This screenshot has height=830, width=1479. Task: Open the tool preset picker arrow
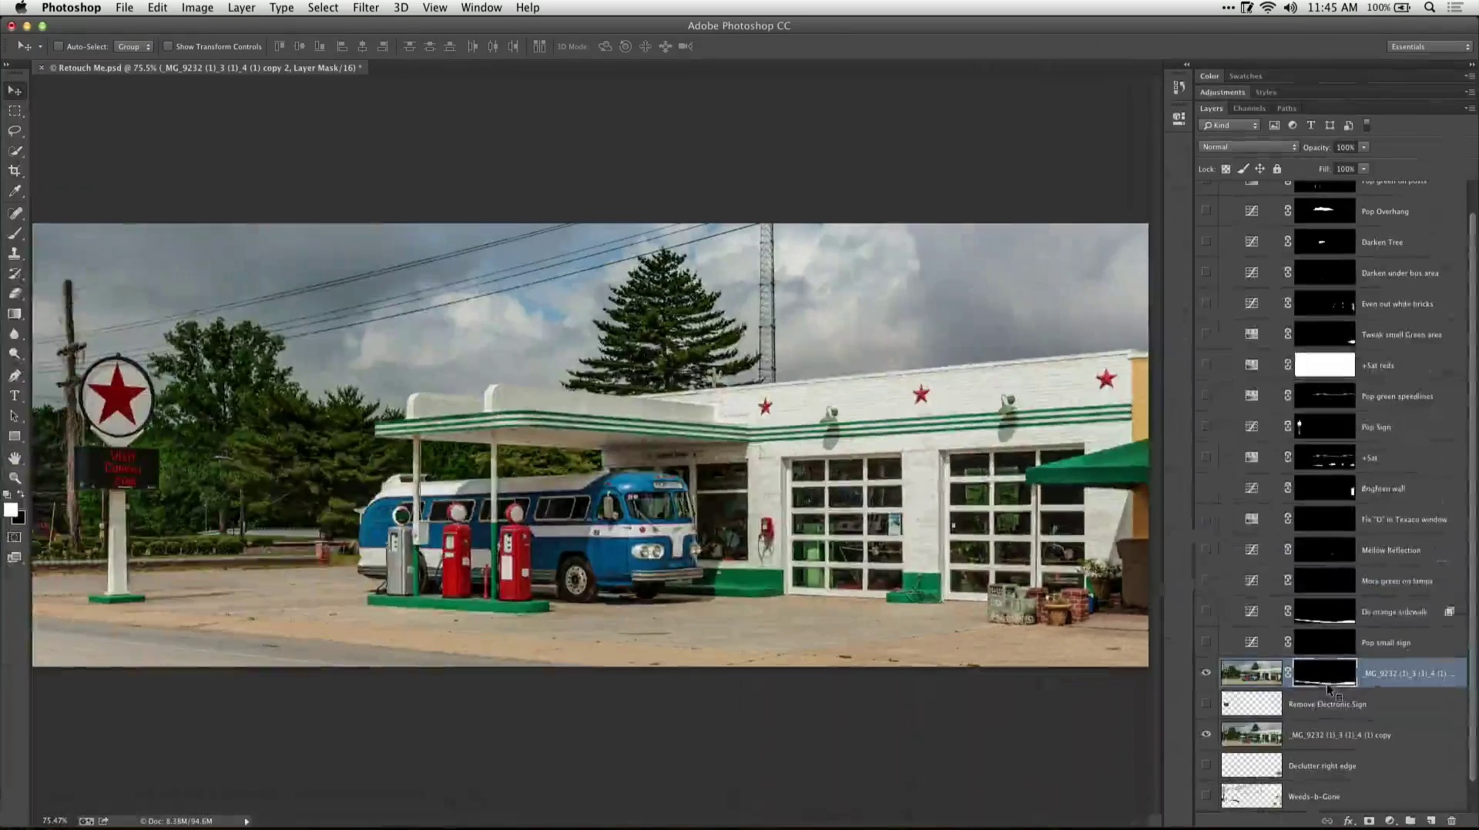pyautogui.click(x=40, y=46)
